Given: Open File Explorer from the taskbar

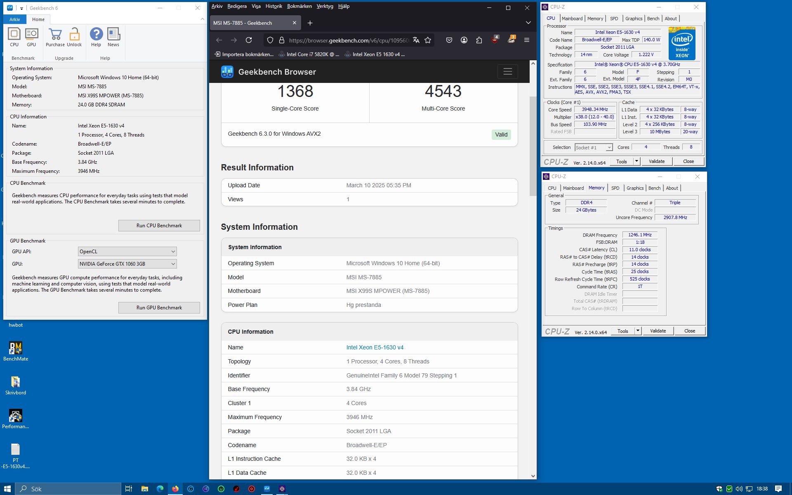Looking at the screenshot, I should point(144,489).
